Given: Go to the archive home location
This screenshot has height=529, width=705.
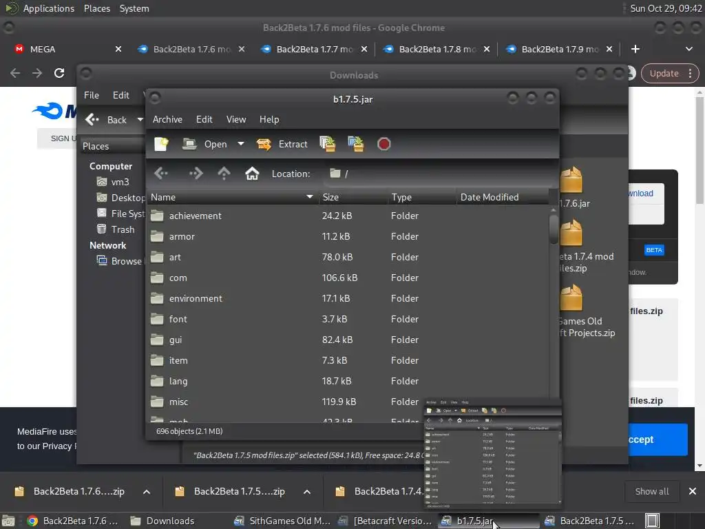Looking at the screenshot, I should [x=252, y=173].
